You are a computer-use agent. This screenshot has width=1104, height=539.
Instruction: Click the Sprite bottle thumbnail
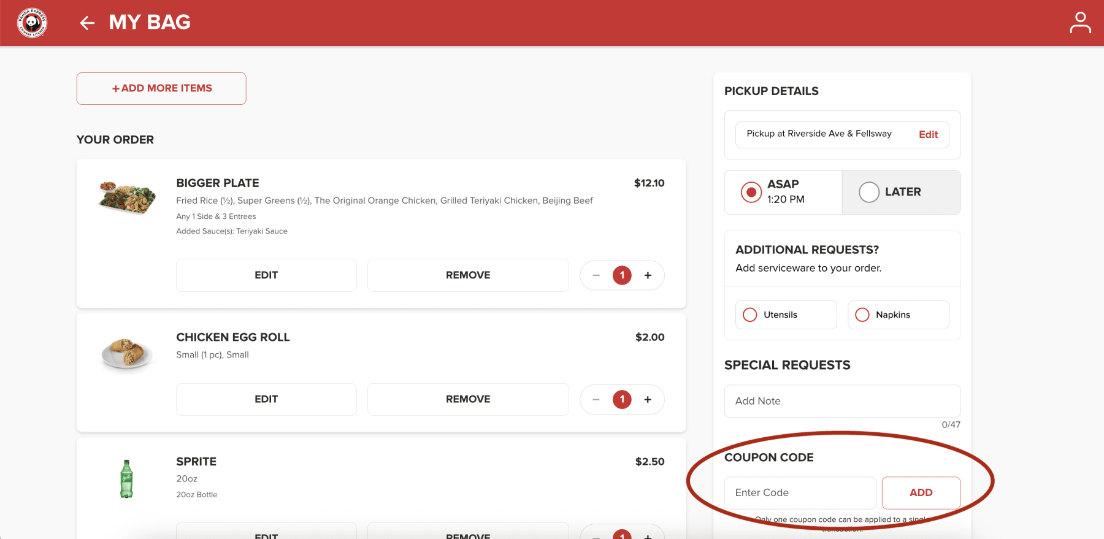(126, 479)
